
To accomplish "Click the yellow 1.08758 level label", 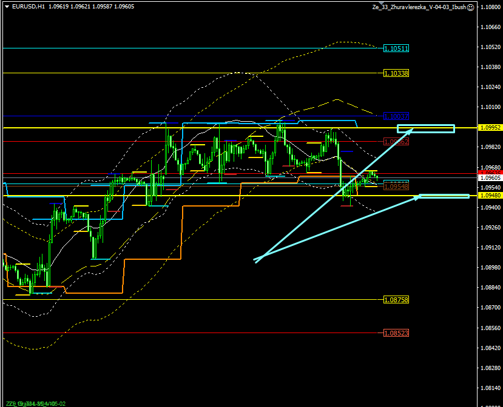I will (396, 300).
